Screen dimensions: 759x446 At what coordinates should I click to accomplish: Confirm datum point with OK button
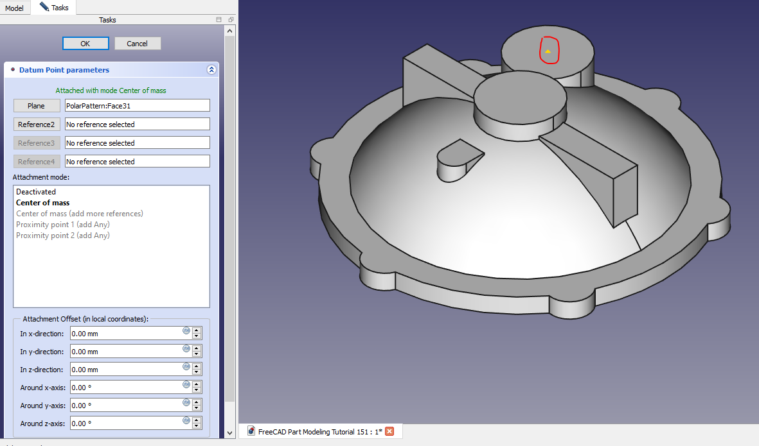[x=85, y=44]
